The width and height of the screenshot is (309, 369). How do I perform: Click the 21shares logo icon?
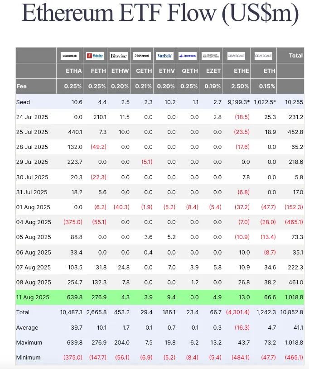(x=142, y=56)
